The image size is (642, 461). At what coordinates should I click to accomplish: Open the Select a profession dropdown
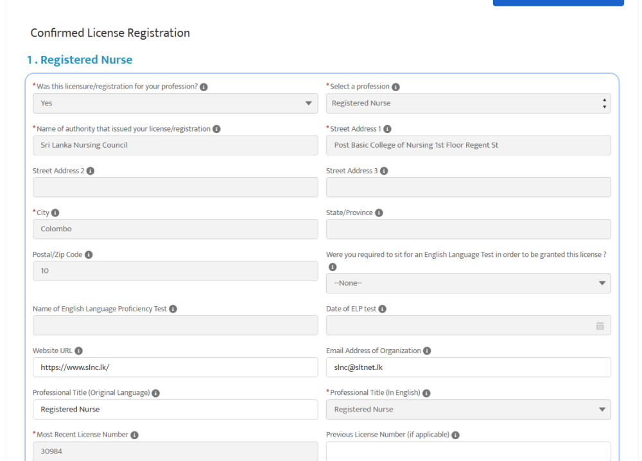point(468,103)
